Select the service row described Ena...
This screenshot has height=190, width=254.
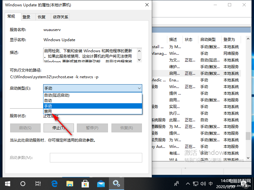point(196,80)
